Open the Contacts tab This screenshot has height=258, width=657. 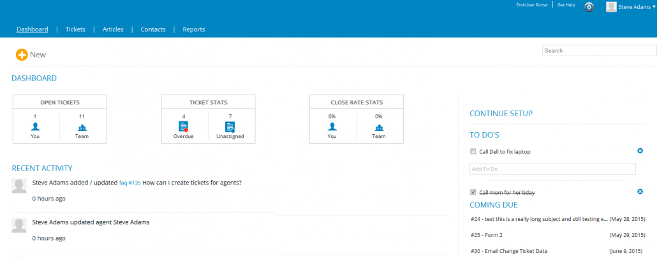153,29
